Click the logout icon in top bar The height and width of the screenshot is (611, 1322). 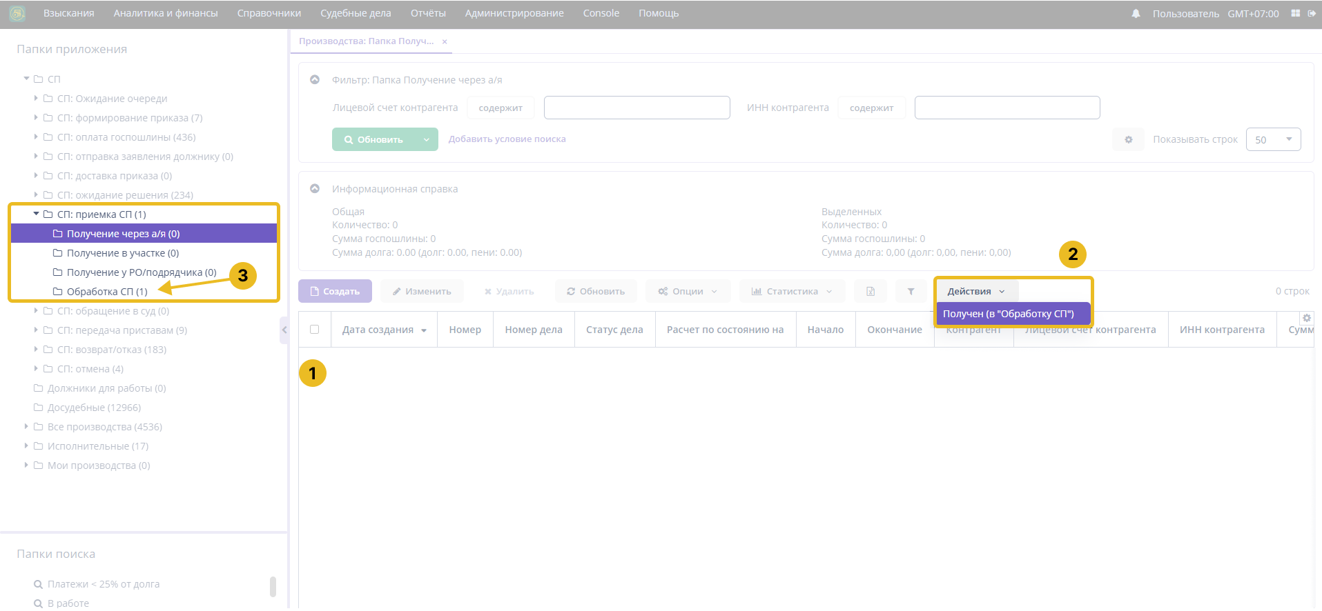[1312, 13]
